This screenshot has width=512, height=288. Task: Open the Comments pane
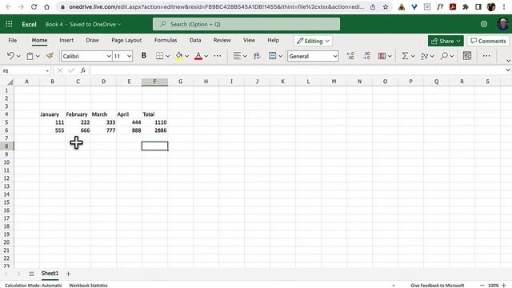(x=488, y=41)
